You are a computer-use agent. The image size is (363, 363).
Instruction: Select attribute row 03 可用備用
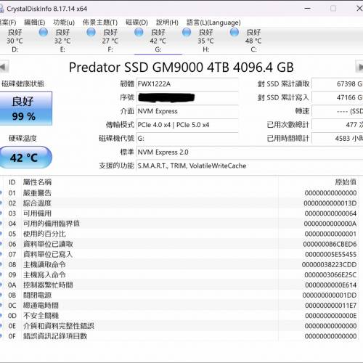179,213
